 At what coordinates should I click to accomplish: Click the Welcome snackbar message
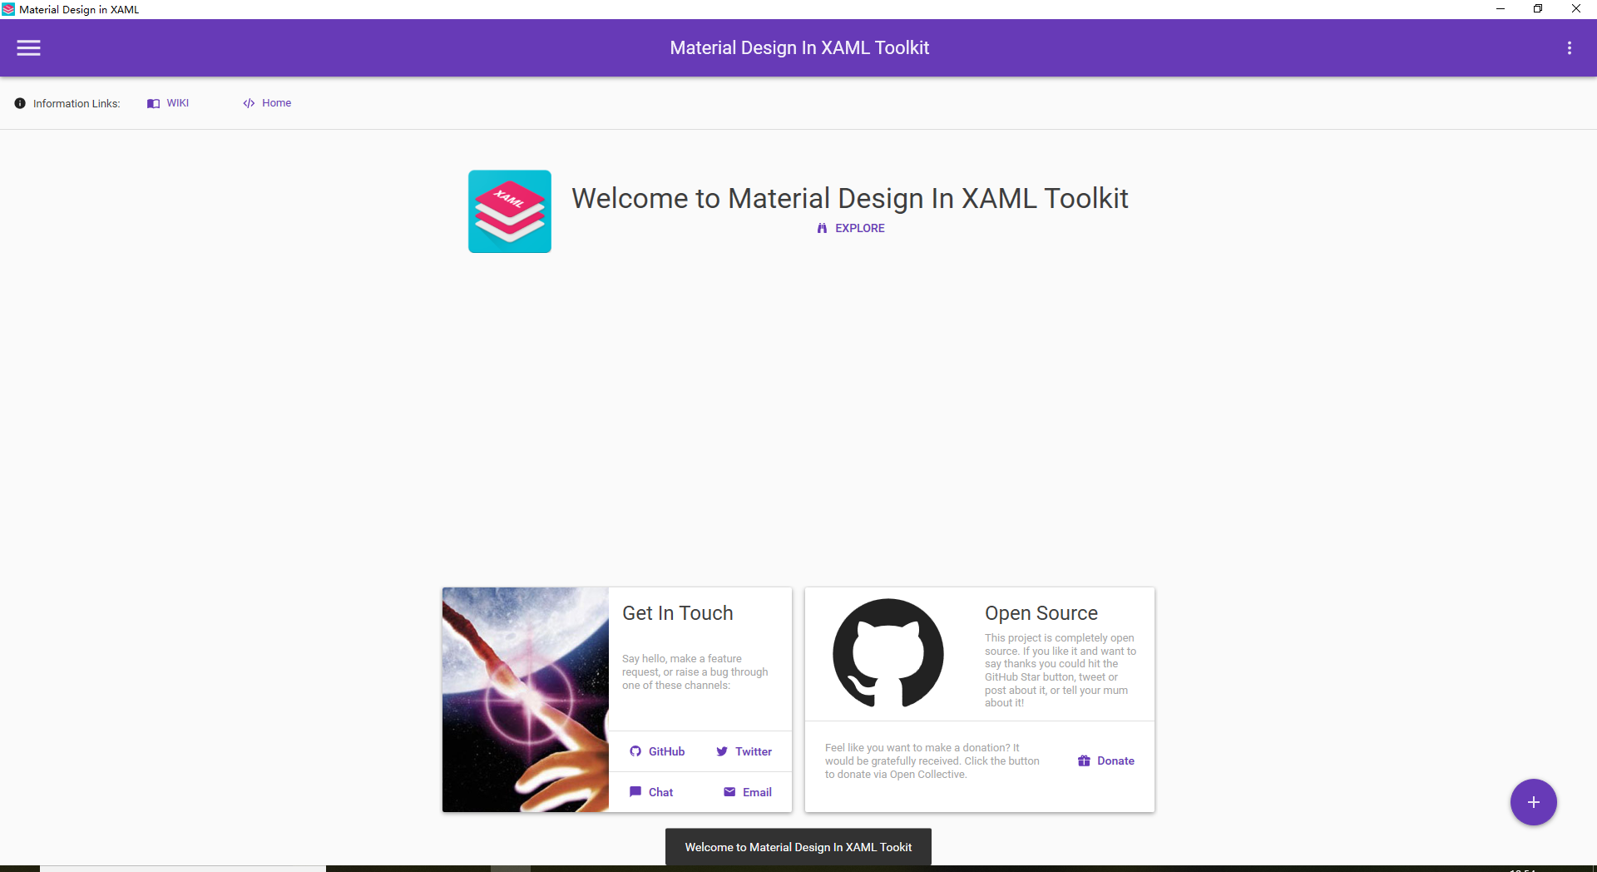click(798, 847)
